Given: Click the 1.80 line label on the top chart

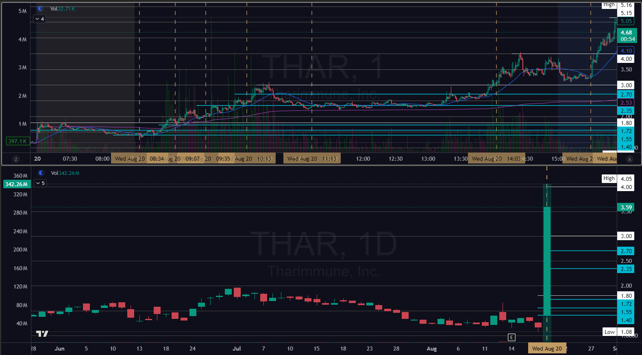Looking at the screenshot, I should [626, 123].
